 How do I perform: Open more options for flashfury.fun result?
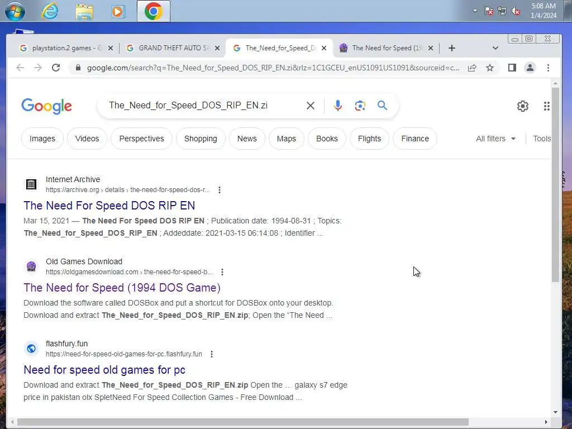(212, 354)
